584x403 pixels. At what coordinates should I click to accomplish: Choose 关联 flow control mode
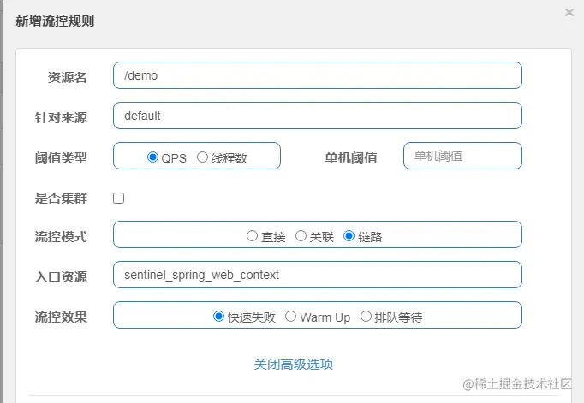[301, 235]
